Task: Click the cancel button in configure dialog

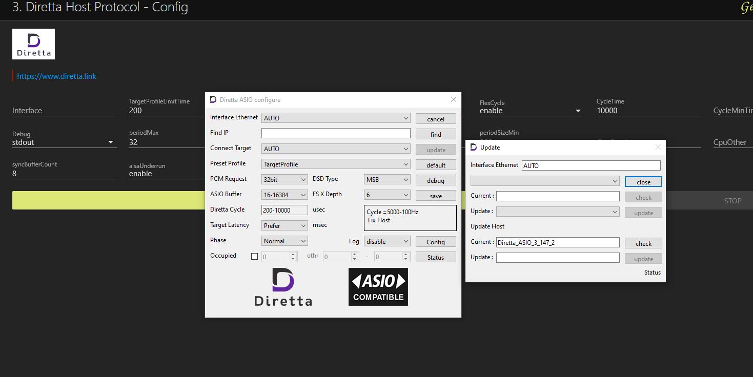Action: [436, 119]
